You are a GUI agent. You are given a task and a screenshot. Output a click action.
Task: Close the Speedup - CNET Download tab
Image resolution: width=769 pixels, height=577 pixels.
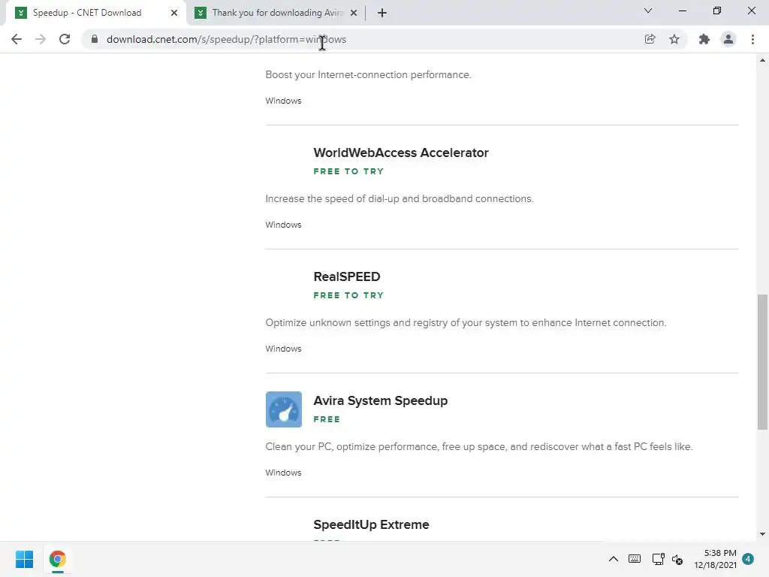point(174,13)
